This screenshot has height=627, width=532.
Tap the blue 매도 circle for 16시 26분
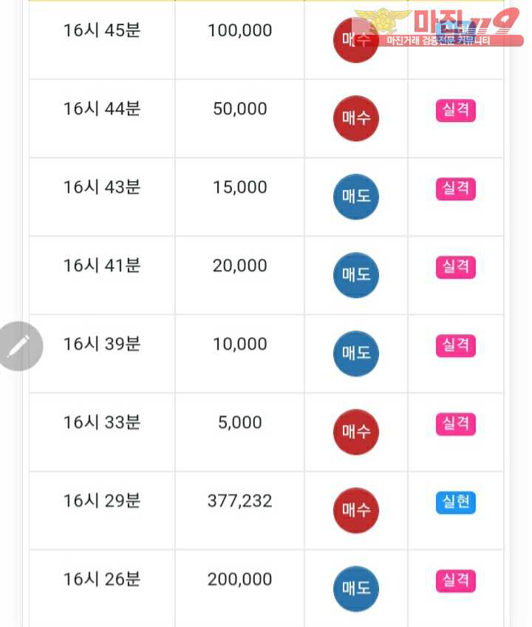pos(355,589)
